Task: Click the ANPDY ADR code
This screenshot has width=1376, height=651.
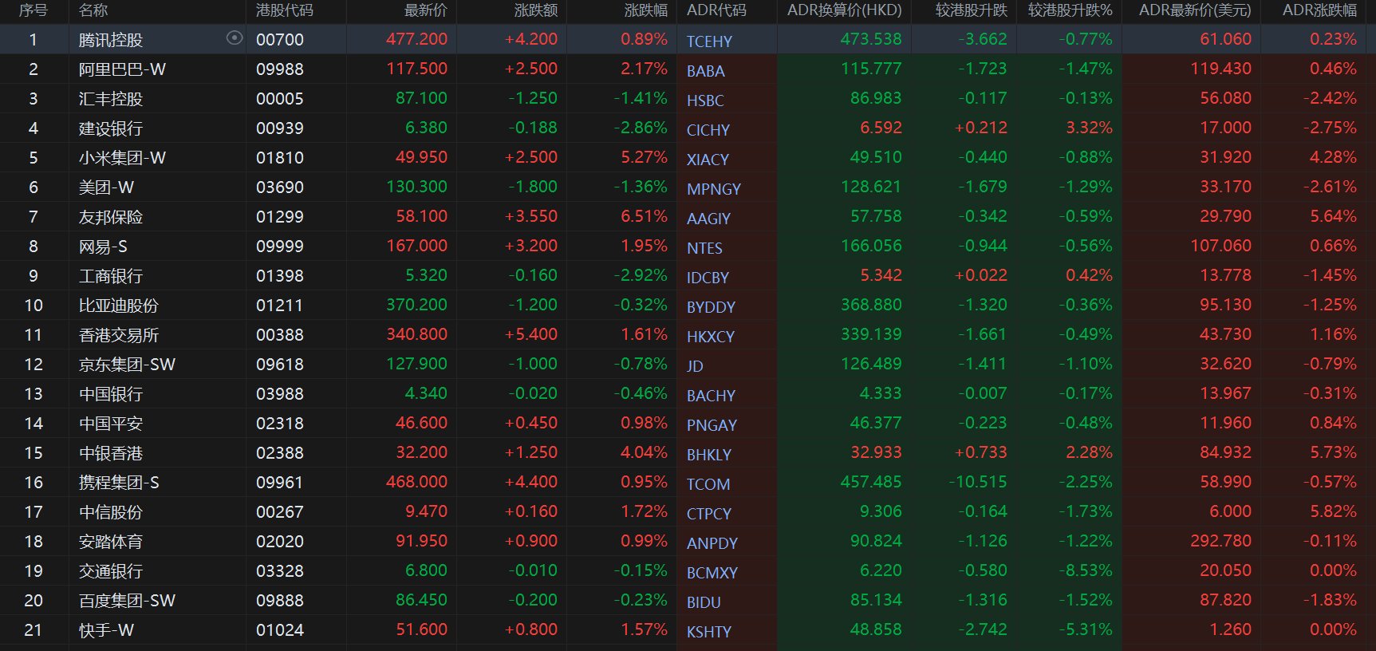Action: tap(712, 543)
